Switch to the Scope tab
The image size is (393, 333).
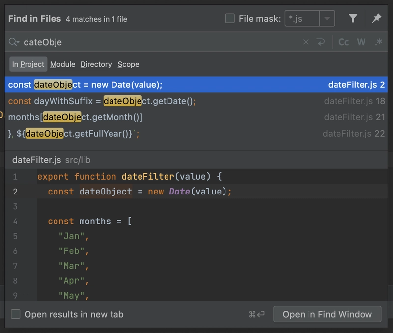(x=128, y=64)
